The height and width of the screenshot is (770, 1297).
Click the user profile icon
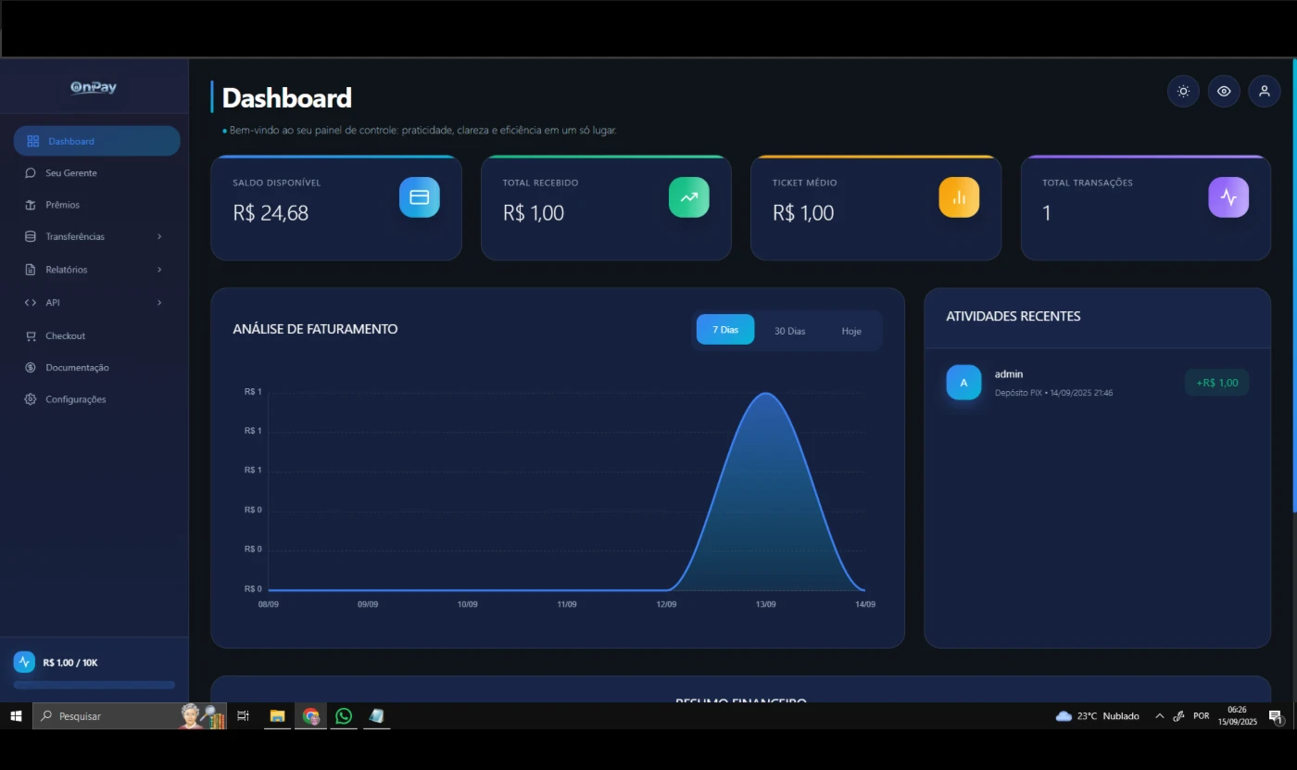(x=1264, y=91)
